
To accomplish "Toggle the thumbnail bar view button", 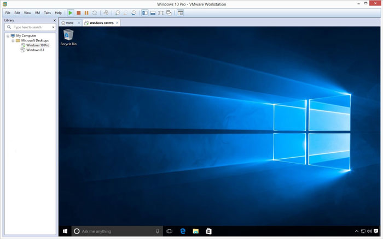I will [153, 13].
